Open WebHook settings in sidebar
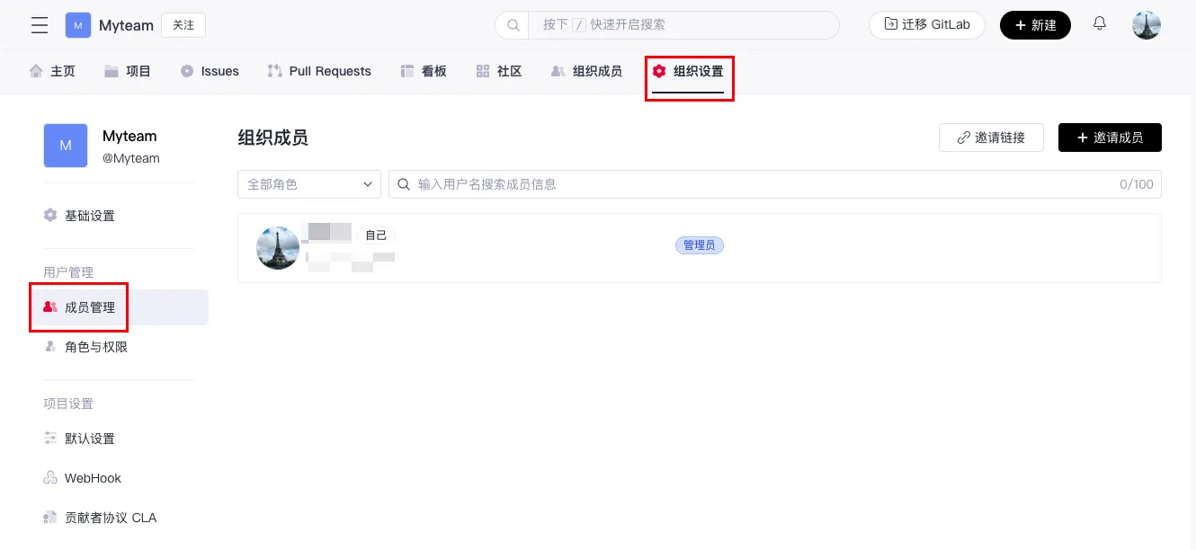1196x550 pixels. tap(93, 478)
